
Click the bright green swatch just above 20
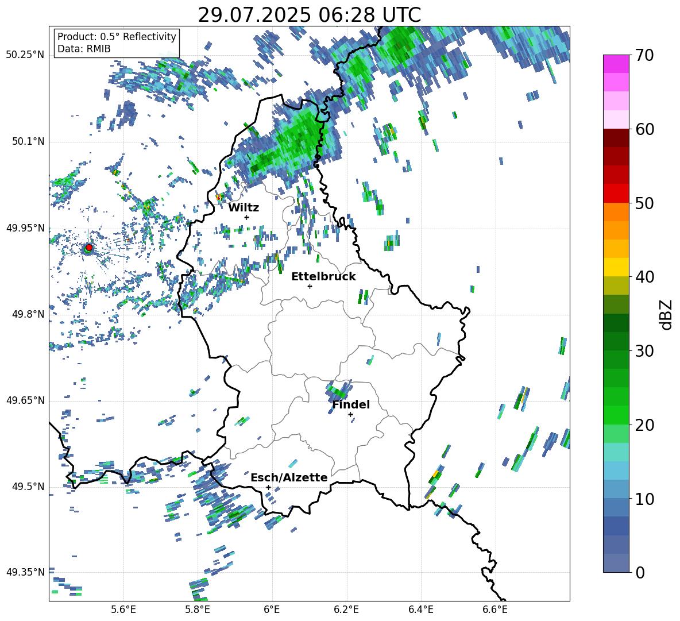coord(616,415)
